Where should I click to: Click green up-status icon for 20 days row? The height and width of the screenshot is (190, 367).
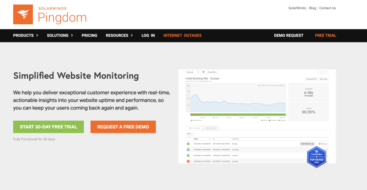[188, 143]
